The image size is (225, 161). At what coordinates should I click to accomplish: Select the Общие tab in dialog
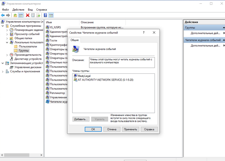(x=75, y=40)
